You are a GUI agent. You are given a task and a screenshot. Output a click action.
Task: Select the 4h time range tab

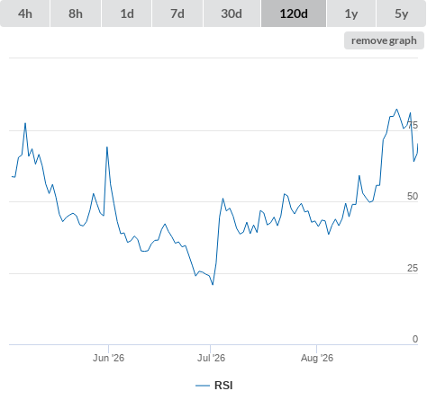(x=25, y=13)
